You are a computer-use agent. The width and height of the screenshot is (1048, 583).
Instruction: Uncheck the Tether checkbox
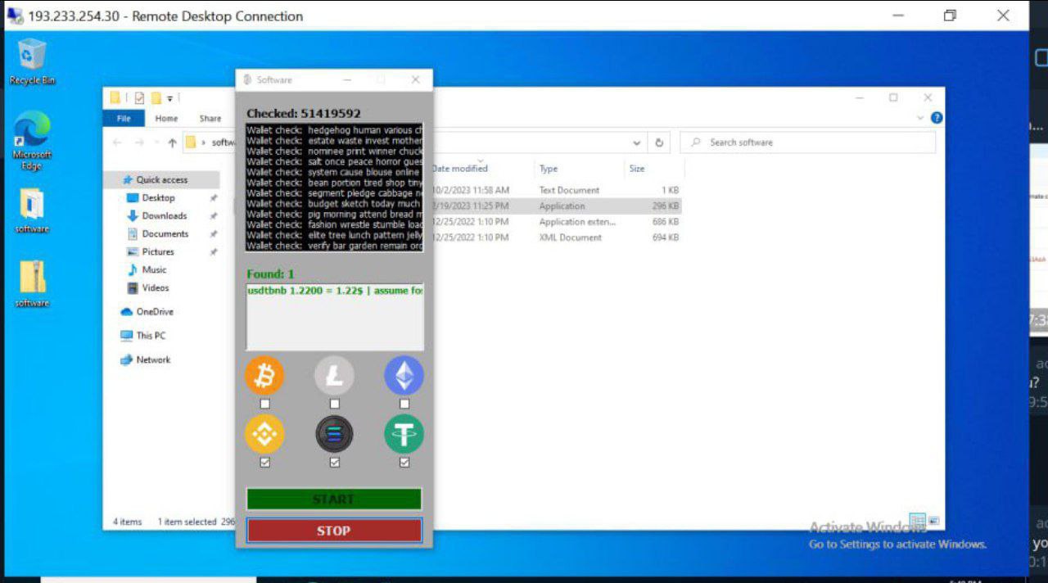tap(404, 463)
